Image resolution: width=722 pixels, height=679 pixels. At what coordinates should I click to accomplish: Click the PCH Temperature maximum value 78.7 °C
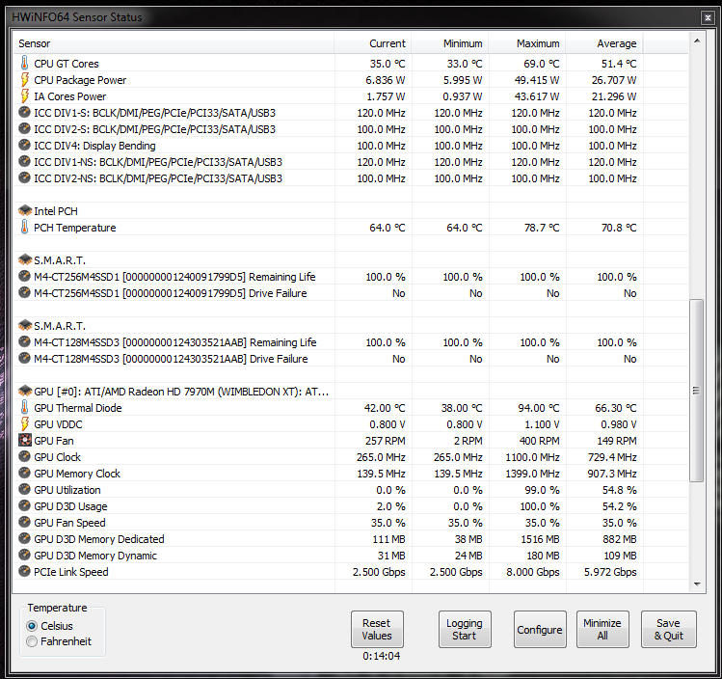point(542,228)
